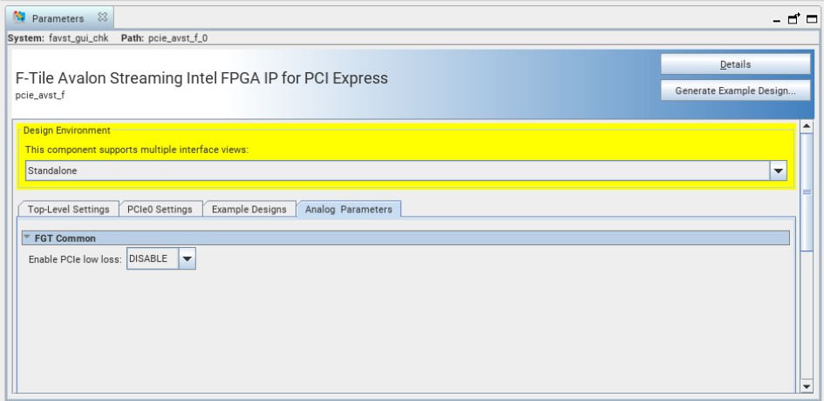Minimize the Parameters panel
824x401 pixels.
(777, 20)
